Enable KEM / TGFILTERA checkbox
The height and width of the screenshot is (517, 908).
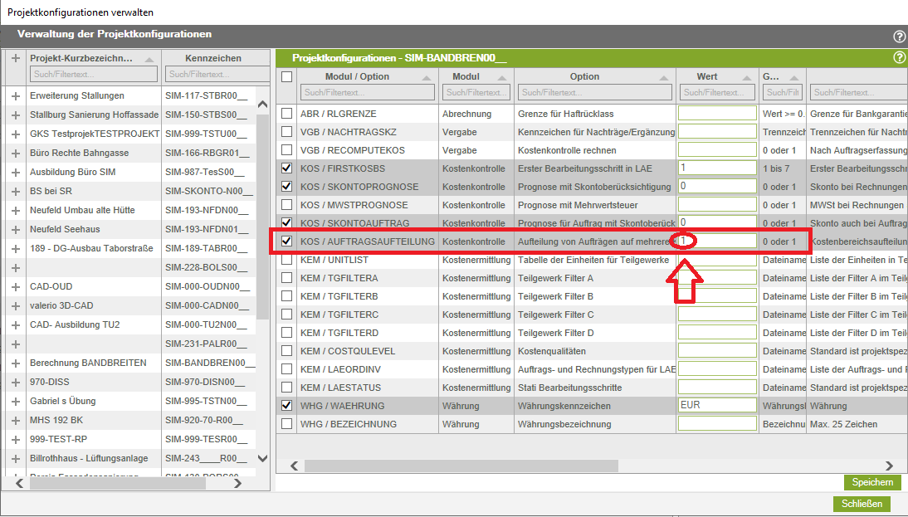286,278
